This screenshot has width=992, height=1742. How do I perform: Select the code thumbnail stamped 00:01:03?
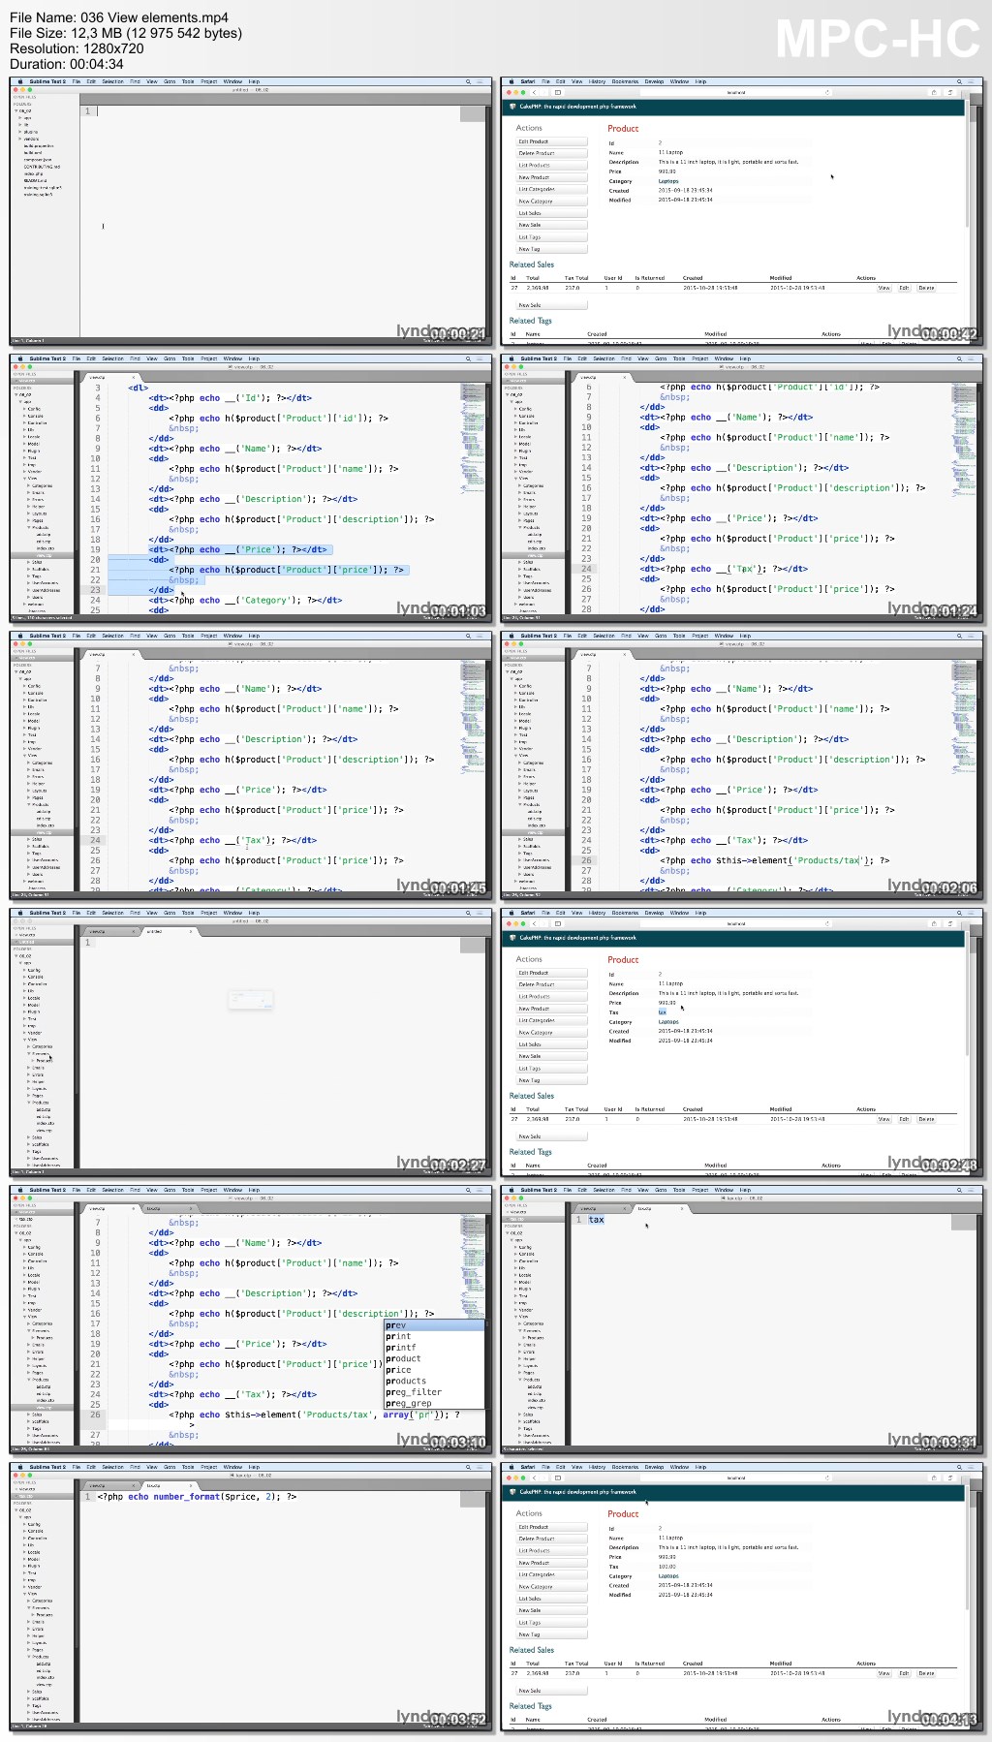251,487
